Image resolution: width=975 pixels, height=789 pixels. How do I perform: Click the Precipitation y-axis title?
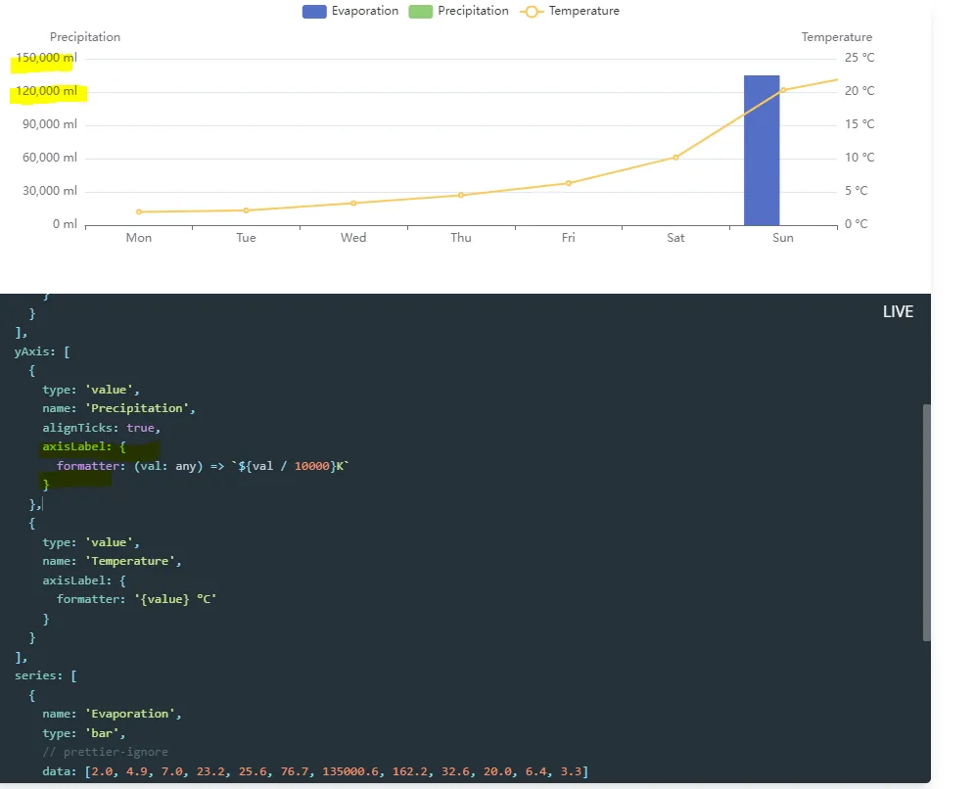(85, 37)
